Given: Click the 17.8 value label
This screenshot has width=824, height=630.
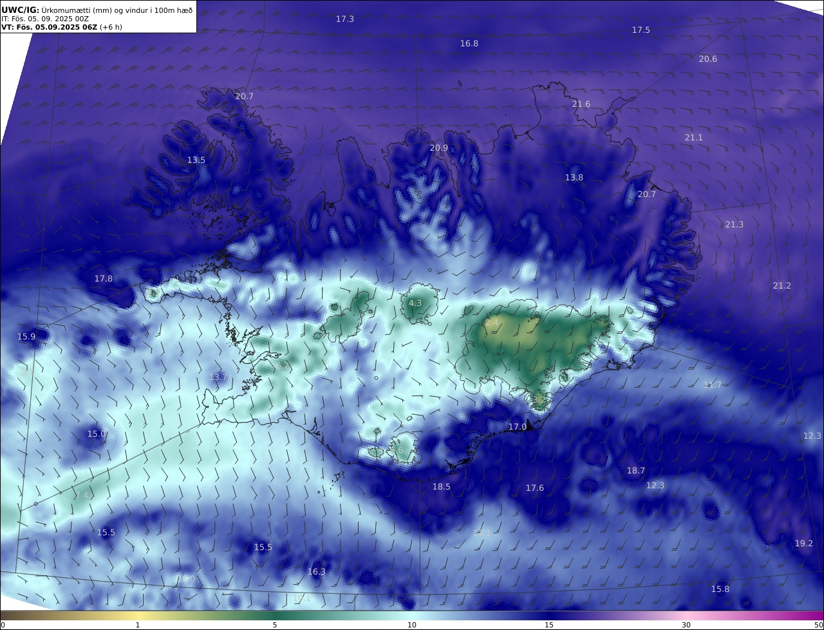Looking at the screenshot, I should [104, 279].
